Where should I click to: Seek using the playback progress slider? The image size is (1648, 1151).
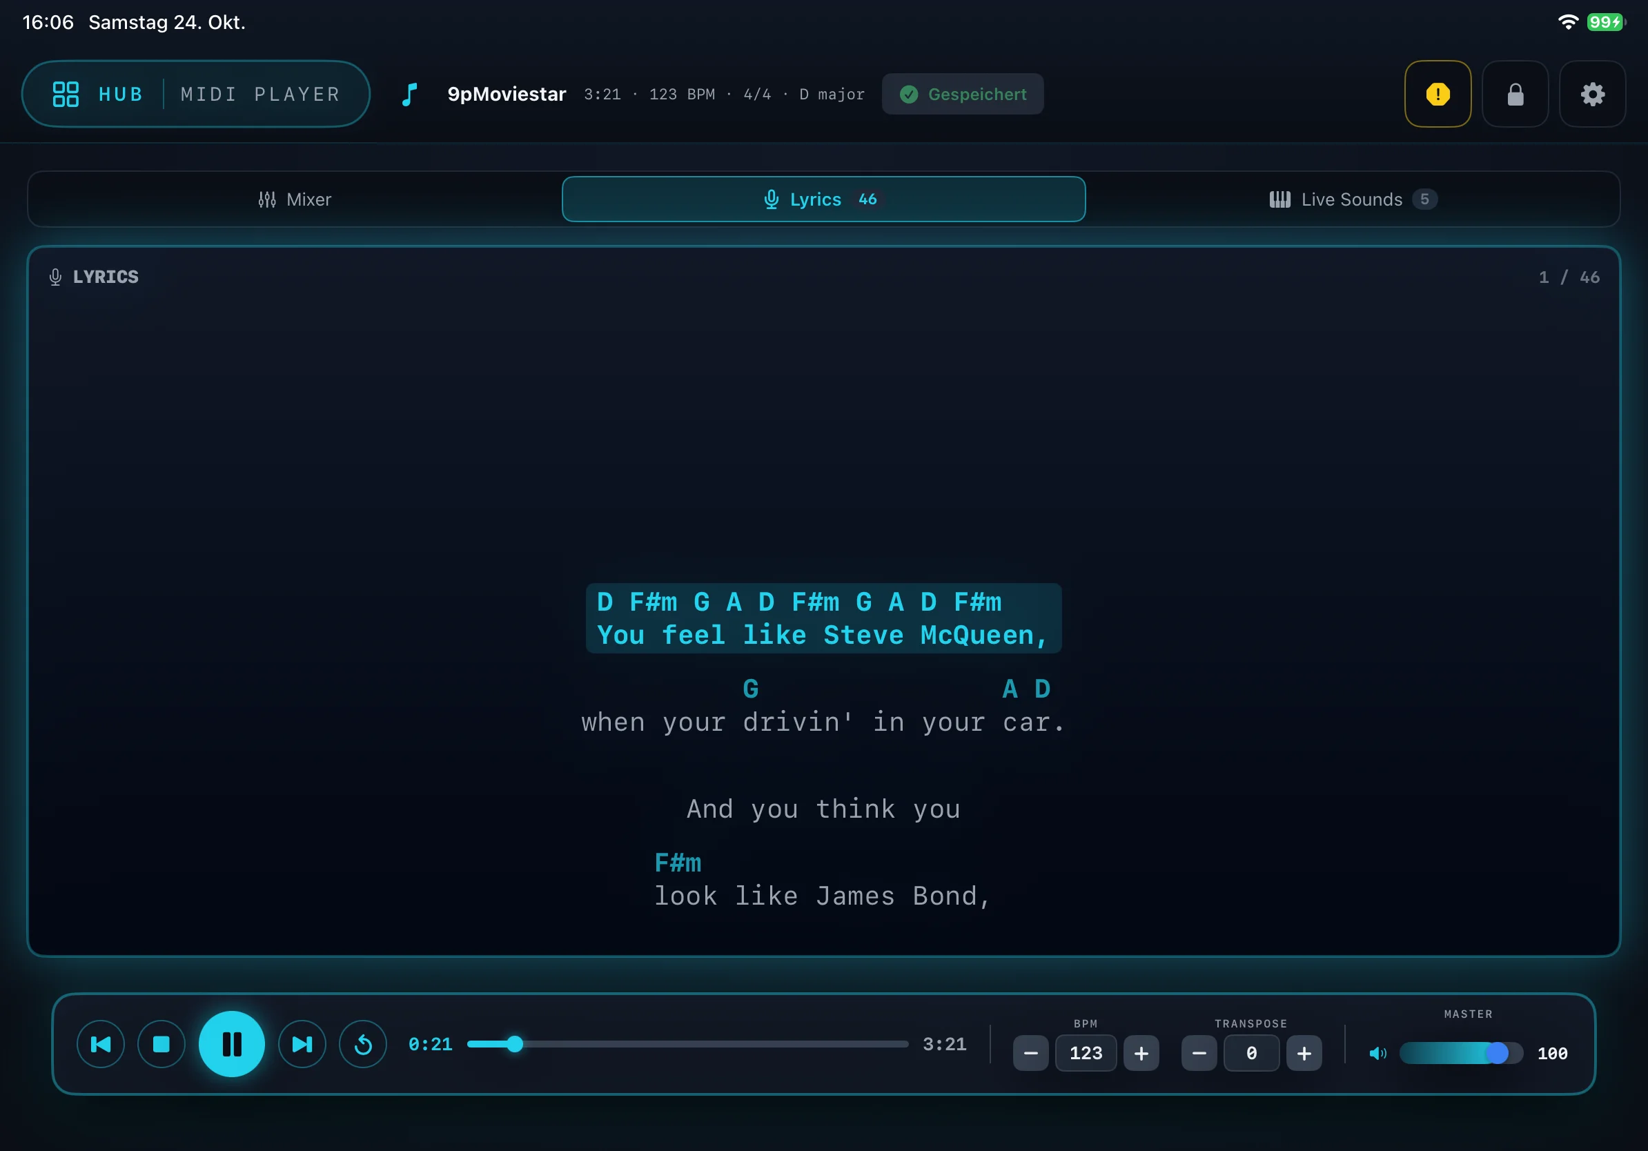coord(687,1043)
